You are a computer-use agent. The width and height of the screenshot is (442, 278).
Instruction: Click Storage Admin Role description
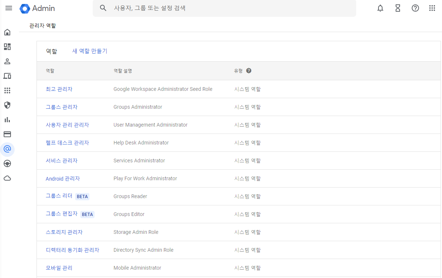136,232
